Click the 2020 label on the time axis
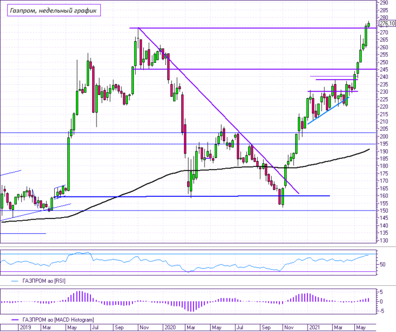The image size is (396, 332). click(170, 328)
